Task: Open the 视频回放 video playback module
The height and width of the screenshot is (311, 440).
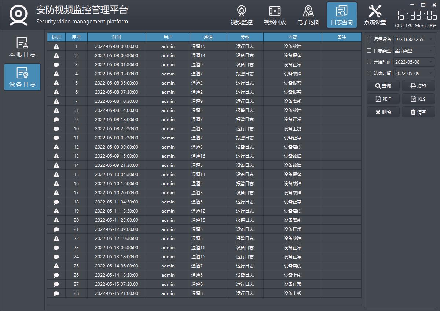Action: tap(275, 15)
